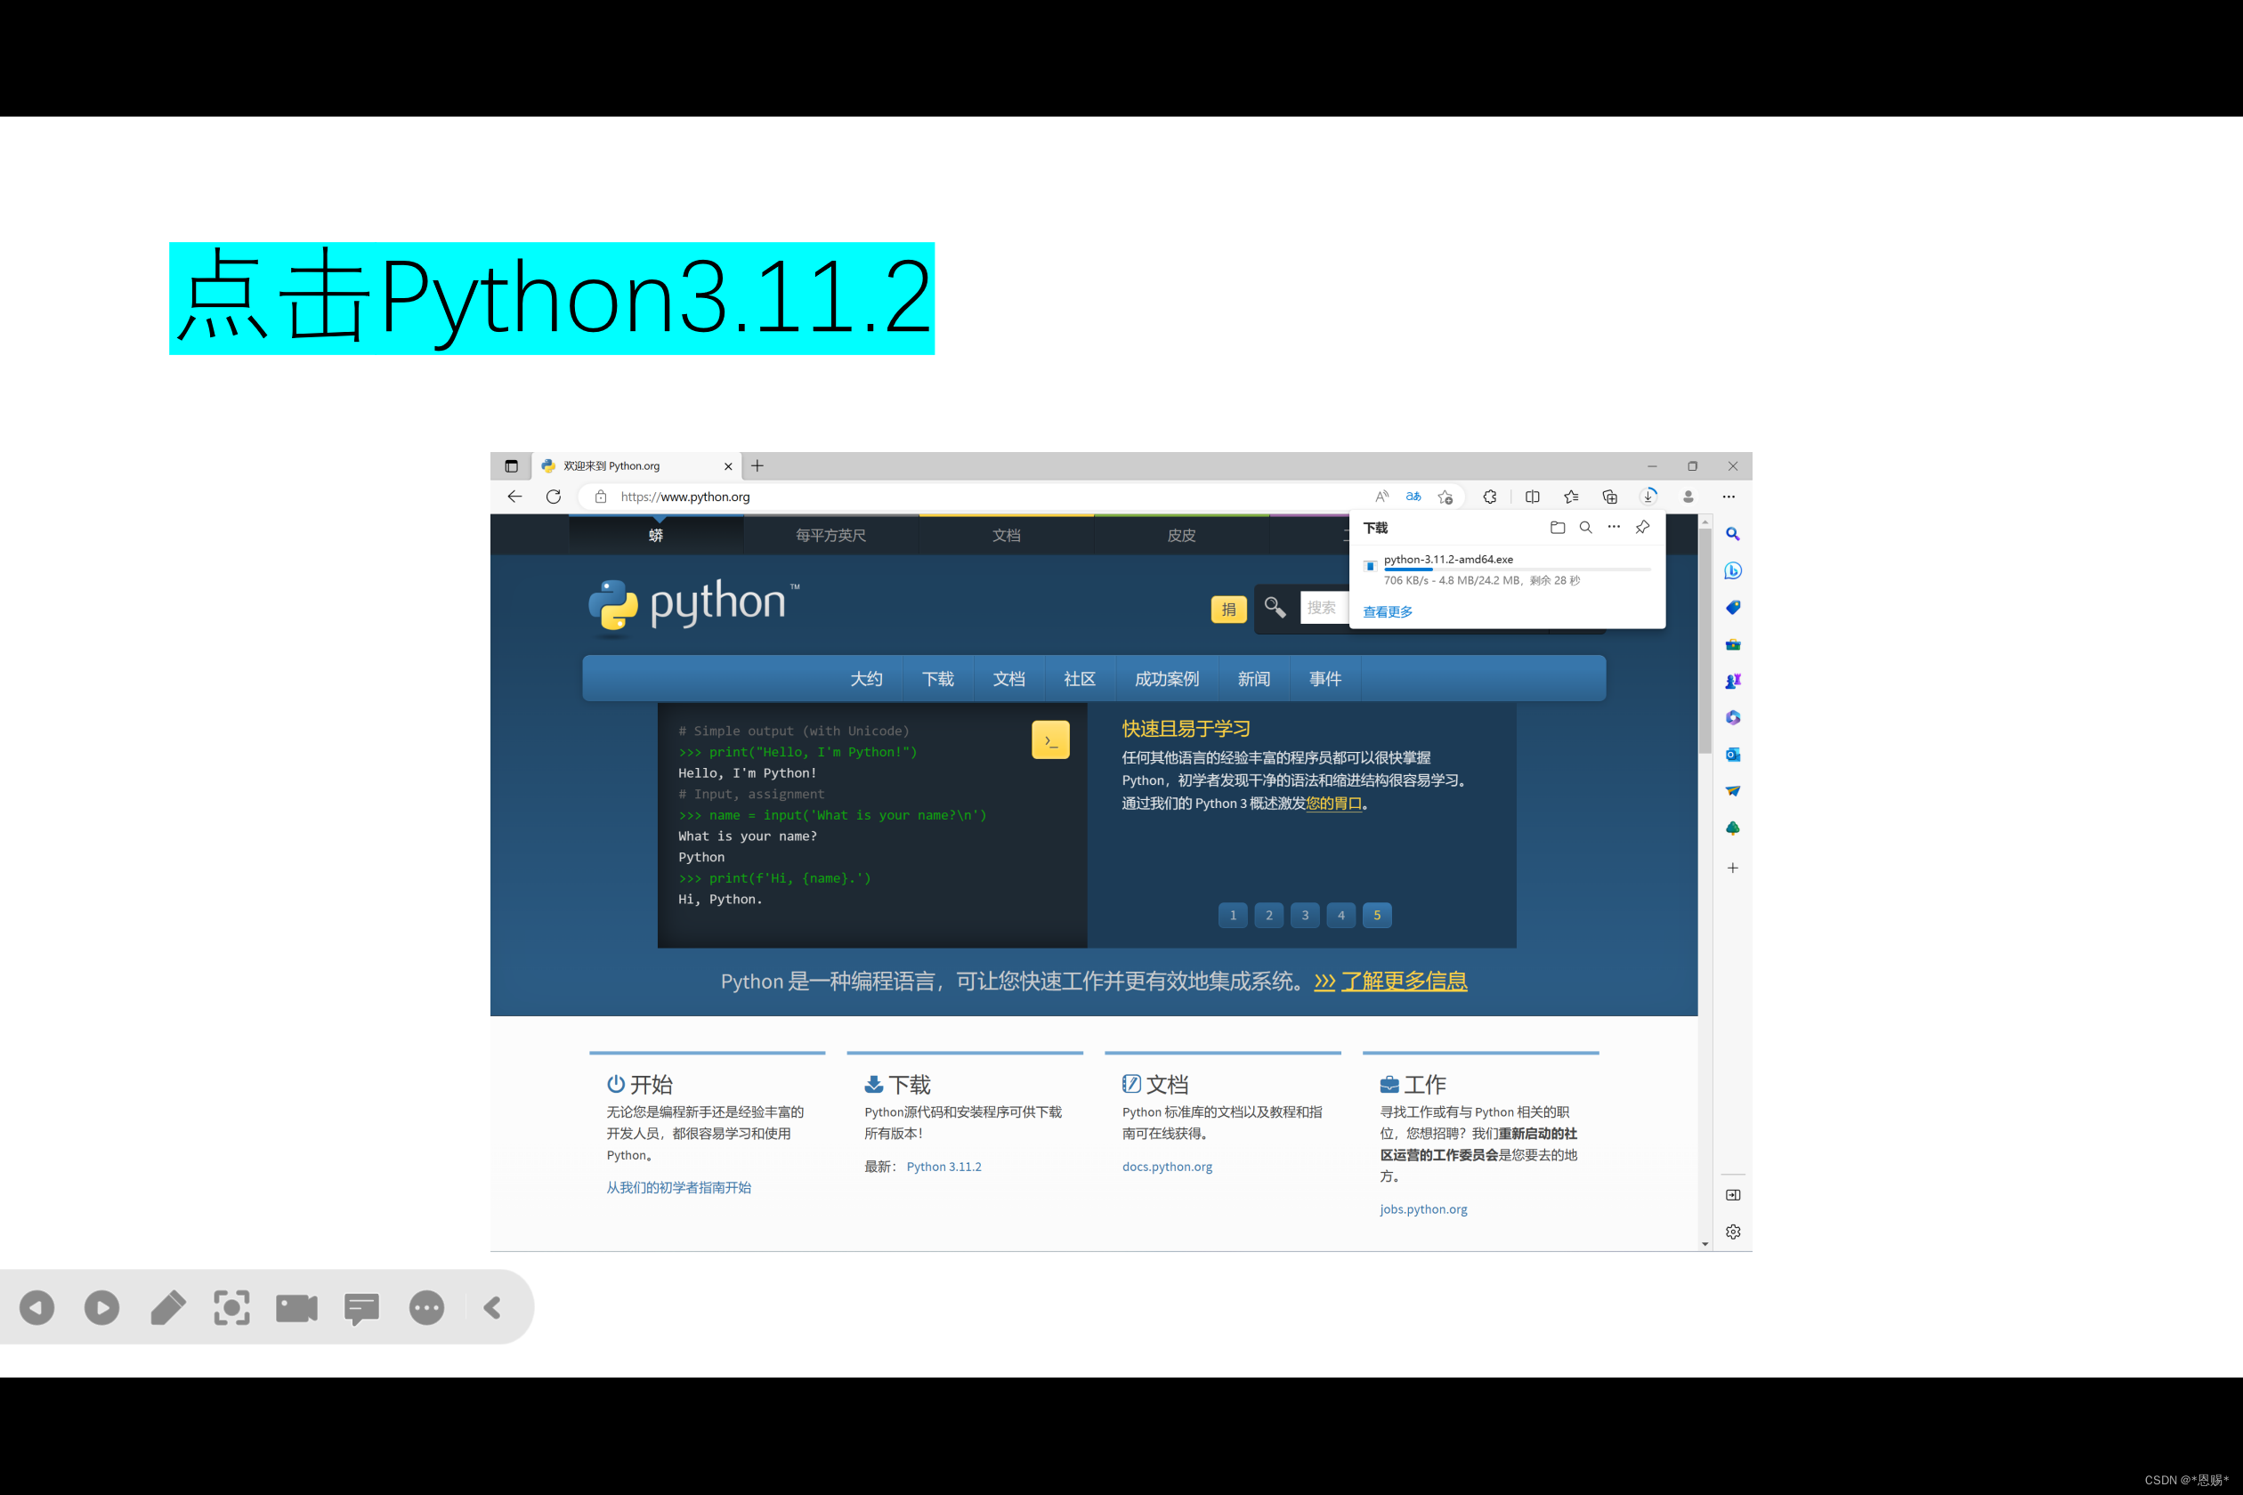The height and width of the screenshot is (1495, 2243).
Task: Open more slideshow options ellipsis
Action: [426, 1307]
